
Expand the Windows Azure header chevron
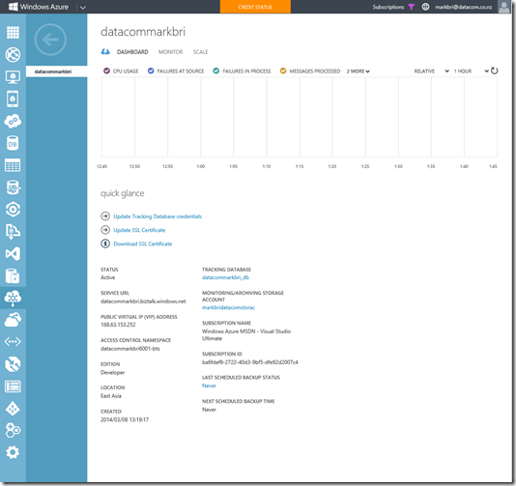click(82, 7)
